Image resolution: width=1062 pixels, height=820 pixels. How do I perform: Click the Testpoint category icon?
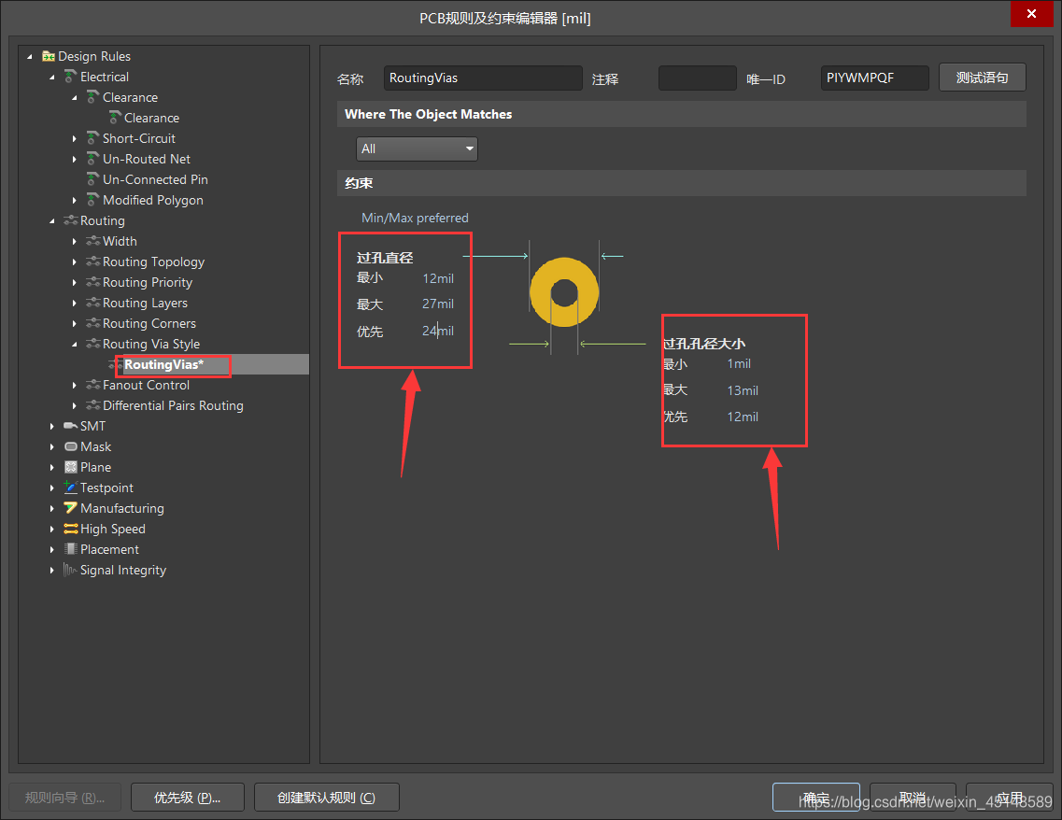[71, 488]
